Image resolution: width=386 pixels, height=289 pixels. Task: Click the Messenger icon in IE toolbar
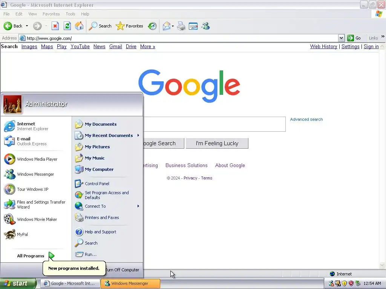click(x=205, y=26)
